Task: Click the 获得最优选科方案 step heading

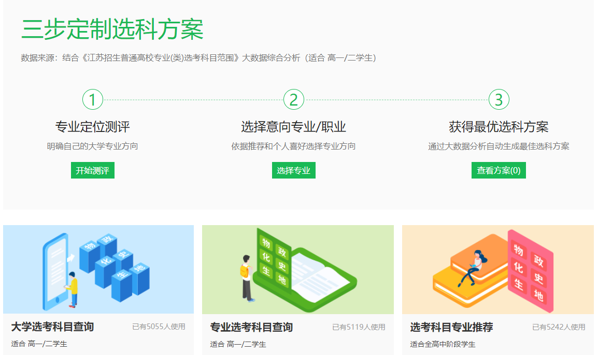Action: (x=499, y=127)
